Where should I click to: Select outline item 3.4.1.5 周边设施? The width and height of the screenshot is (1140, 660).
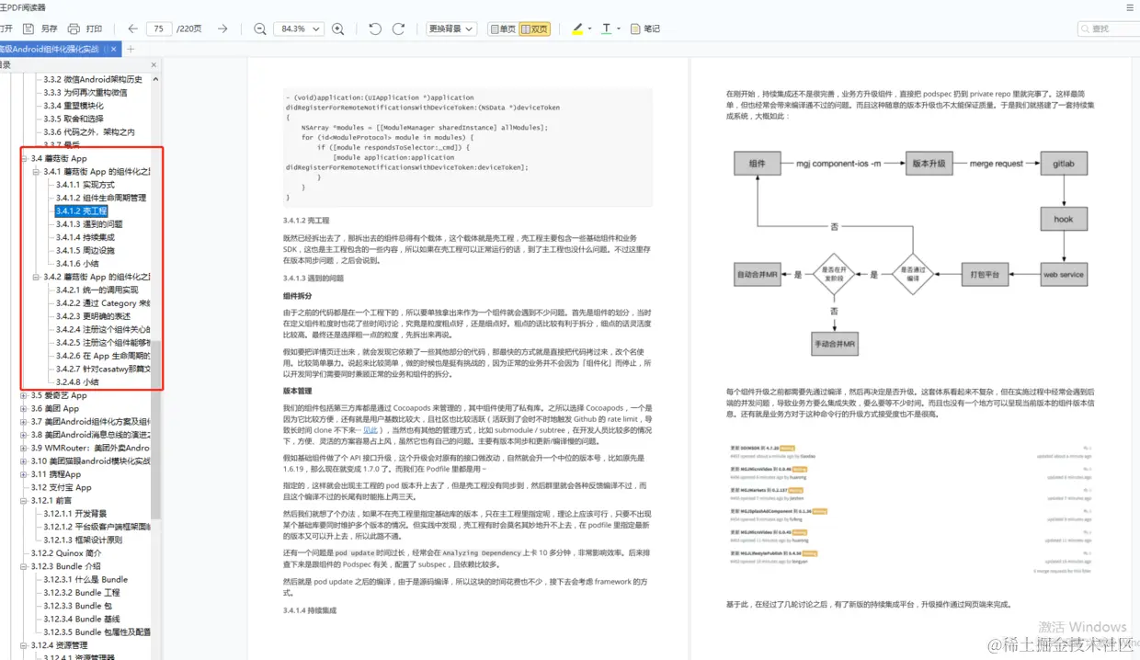[85, 250]
